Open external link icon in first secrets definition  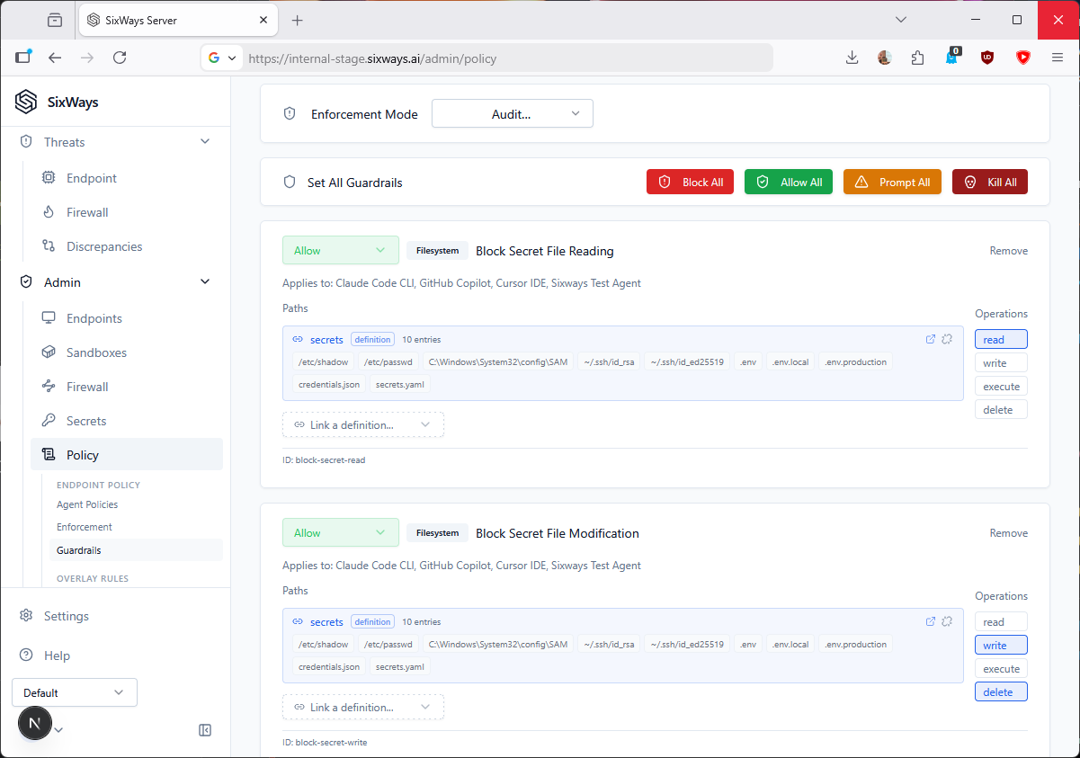coord(931,339)
